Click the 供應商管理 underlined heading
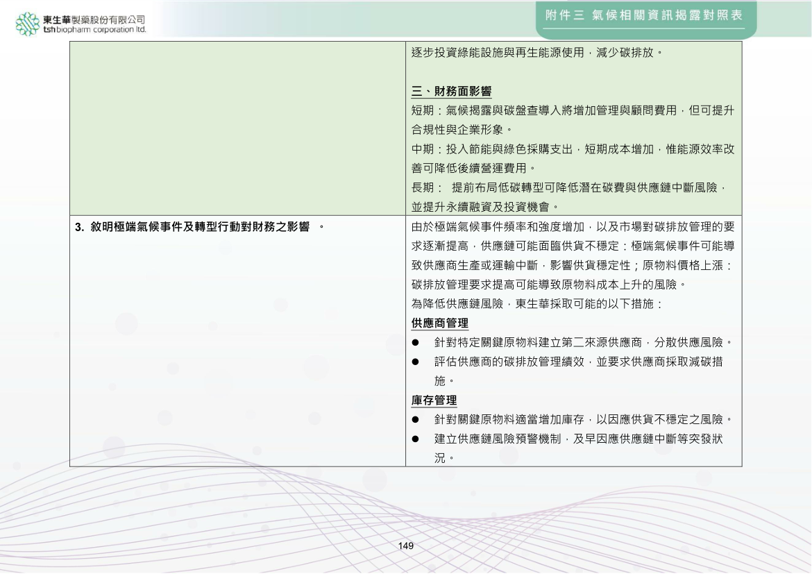Viewport: 812px width, 574px height. 439,323
